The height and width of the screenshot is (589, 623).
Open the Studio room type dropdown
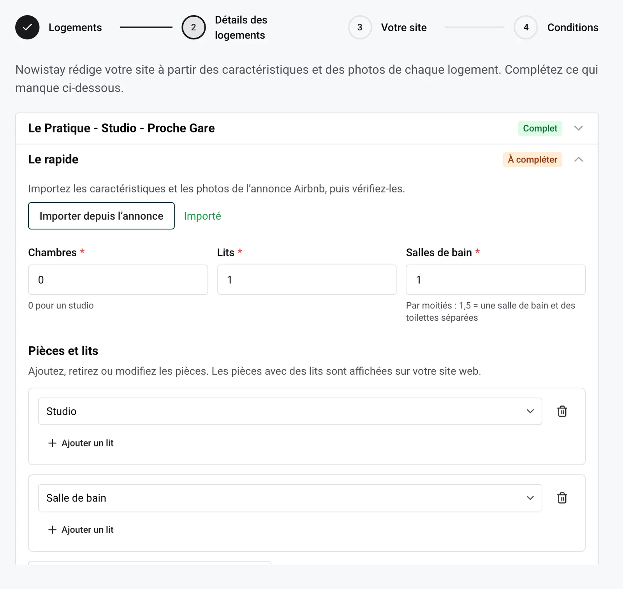point(290,411)
